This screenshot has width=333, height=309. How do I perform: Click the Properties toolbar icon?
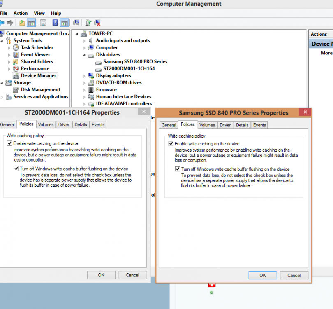(43, 23)
